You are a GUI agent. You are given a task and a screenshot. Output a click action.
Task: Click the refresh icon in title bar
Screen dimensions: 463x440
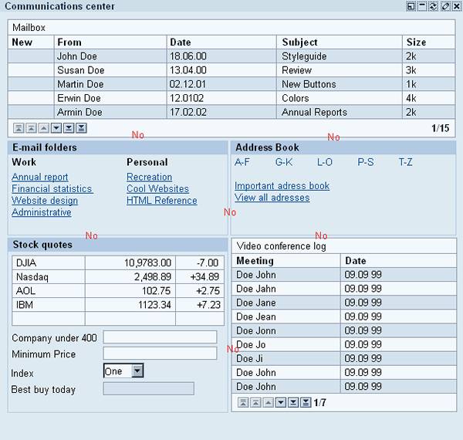pos(434,6)
